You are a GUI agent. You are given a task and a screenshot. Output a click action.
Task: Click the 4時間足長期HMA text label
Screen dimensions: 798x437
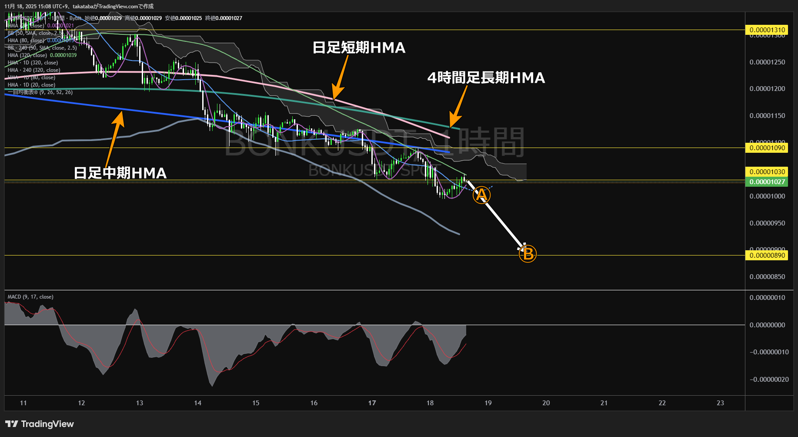point(486,77)
